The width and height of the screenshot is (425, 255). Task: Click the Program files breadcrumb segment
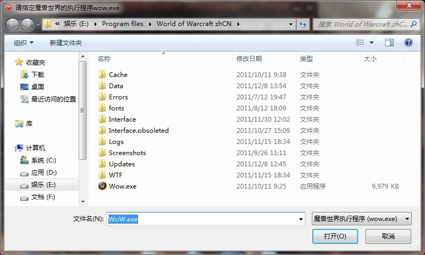[123, 24]
